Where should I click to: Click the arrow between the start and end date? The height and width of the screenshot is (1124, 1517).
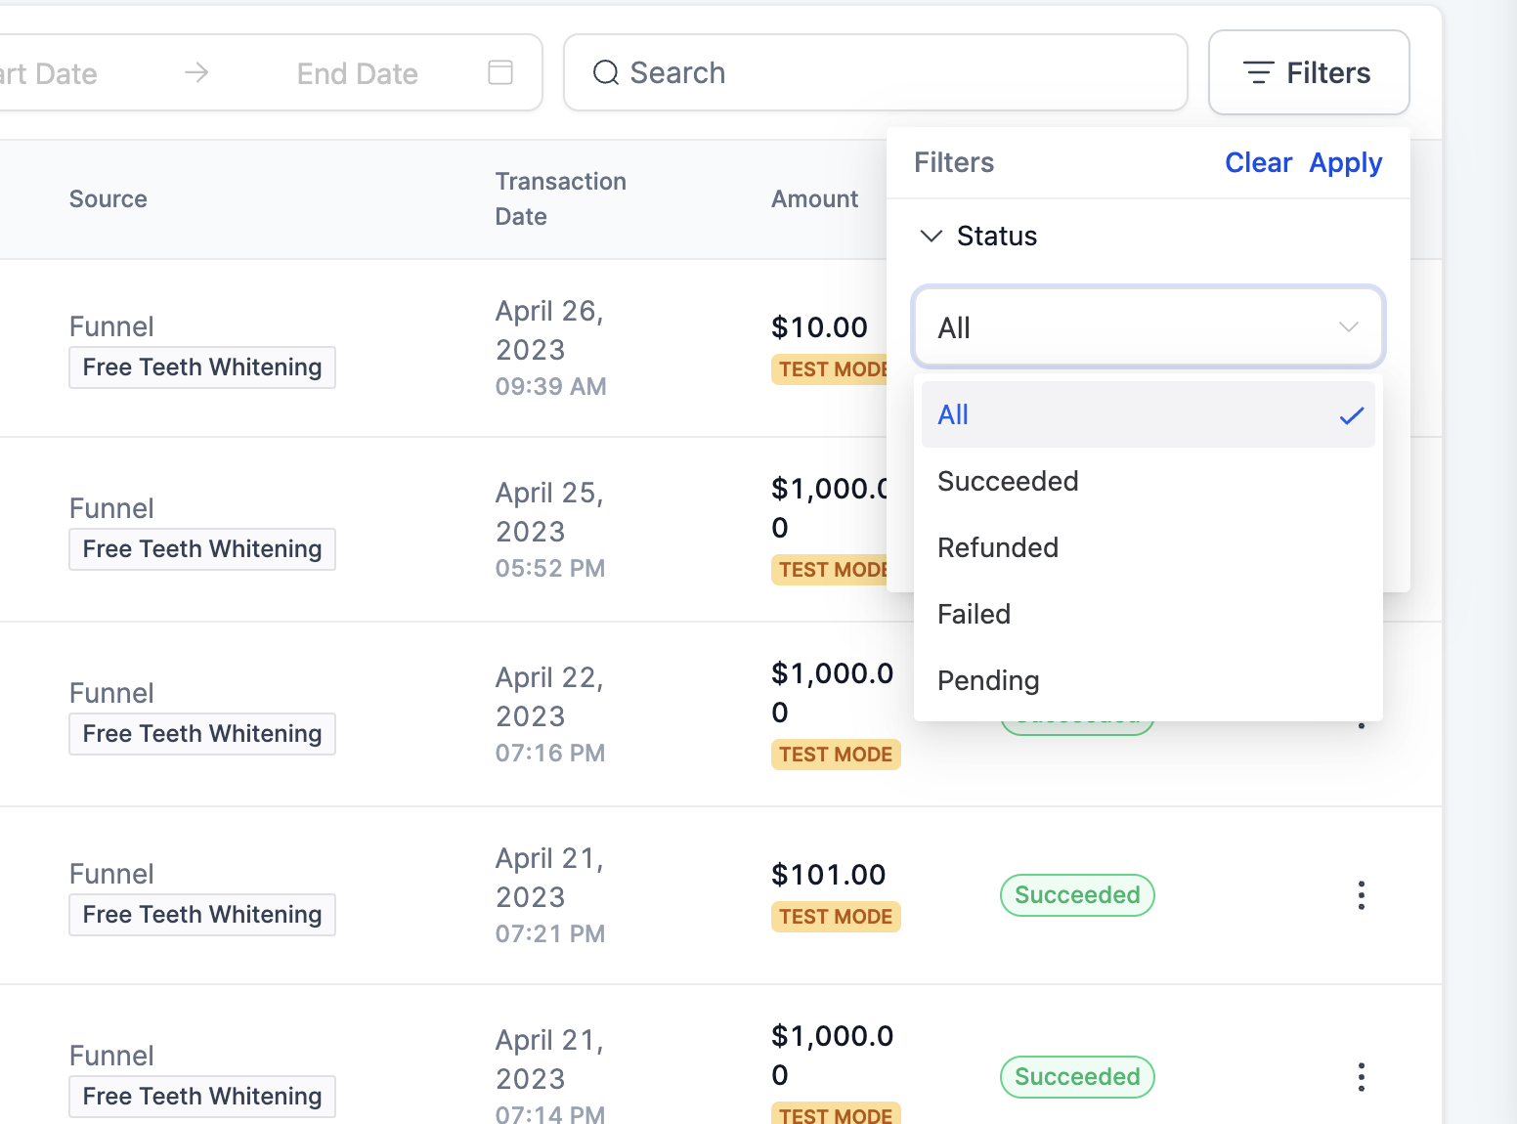click(196, 72)
